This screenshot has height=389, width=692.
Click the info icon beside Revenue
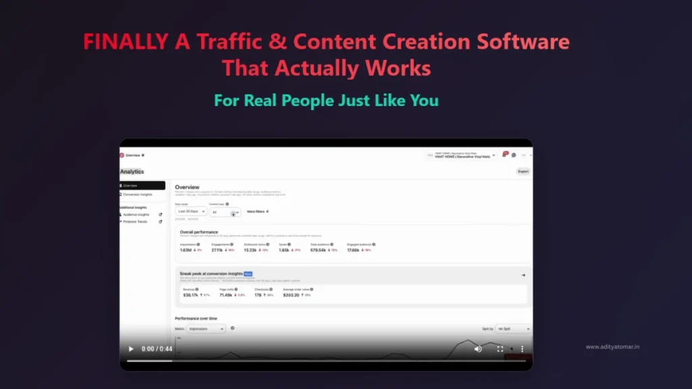click(x=197, y=289)
